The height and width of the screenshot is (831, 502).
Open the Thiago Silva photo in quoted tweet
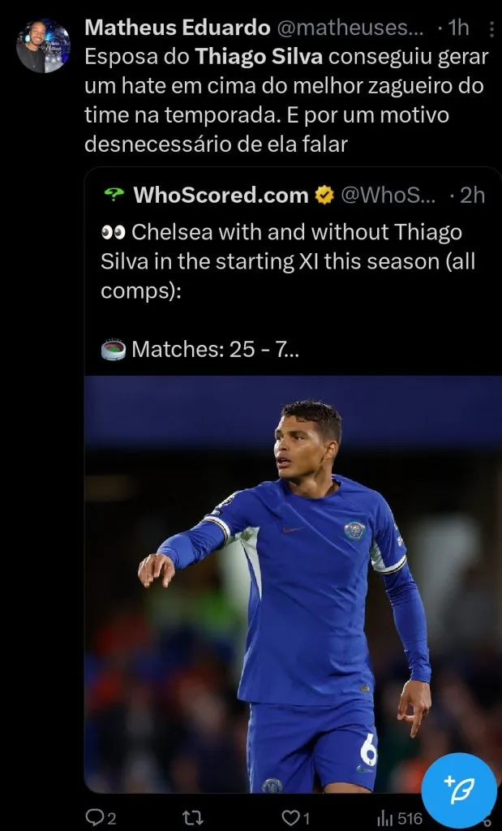(292, 584)
